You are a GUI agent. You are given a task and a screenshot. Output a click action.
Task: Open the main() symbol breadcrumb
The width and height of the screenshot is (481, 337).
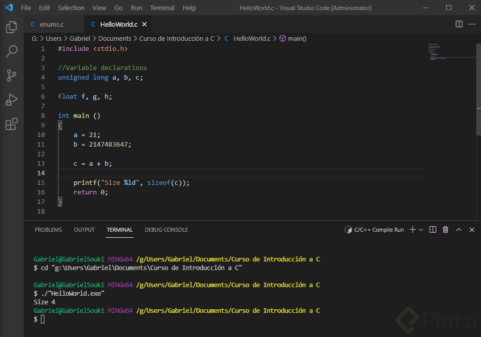tap(293, 39)
